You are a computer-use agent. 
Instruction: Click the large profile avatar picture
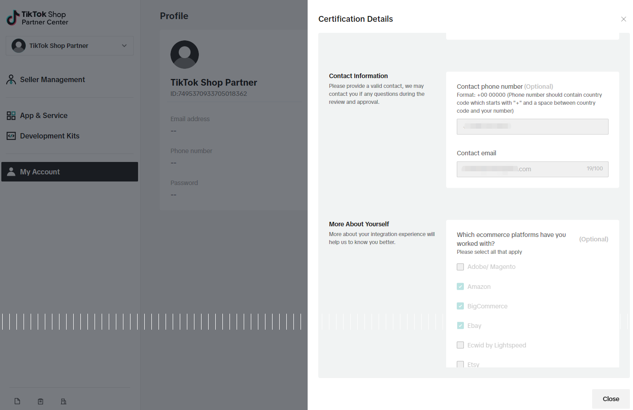tap(185, 55)
